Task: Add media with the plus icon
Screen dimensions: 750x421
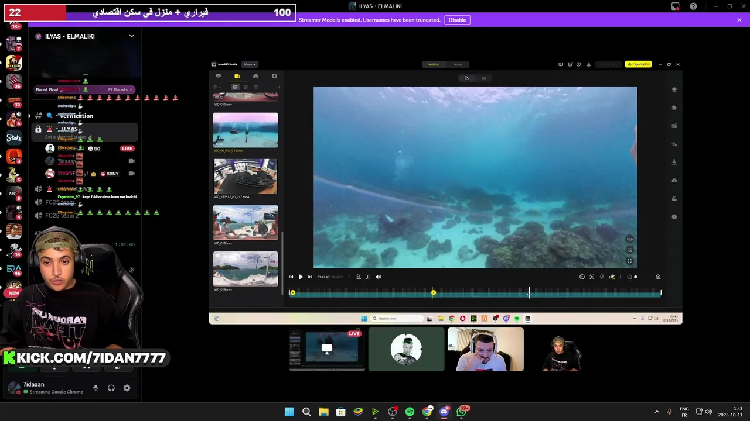Action: point(279,87)
